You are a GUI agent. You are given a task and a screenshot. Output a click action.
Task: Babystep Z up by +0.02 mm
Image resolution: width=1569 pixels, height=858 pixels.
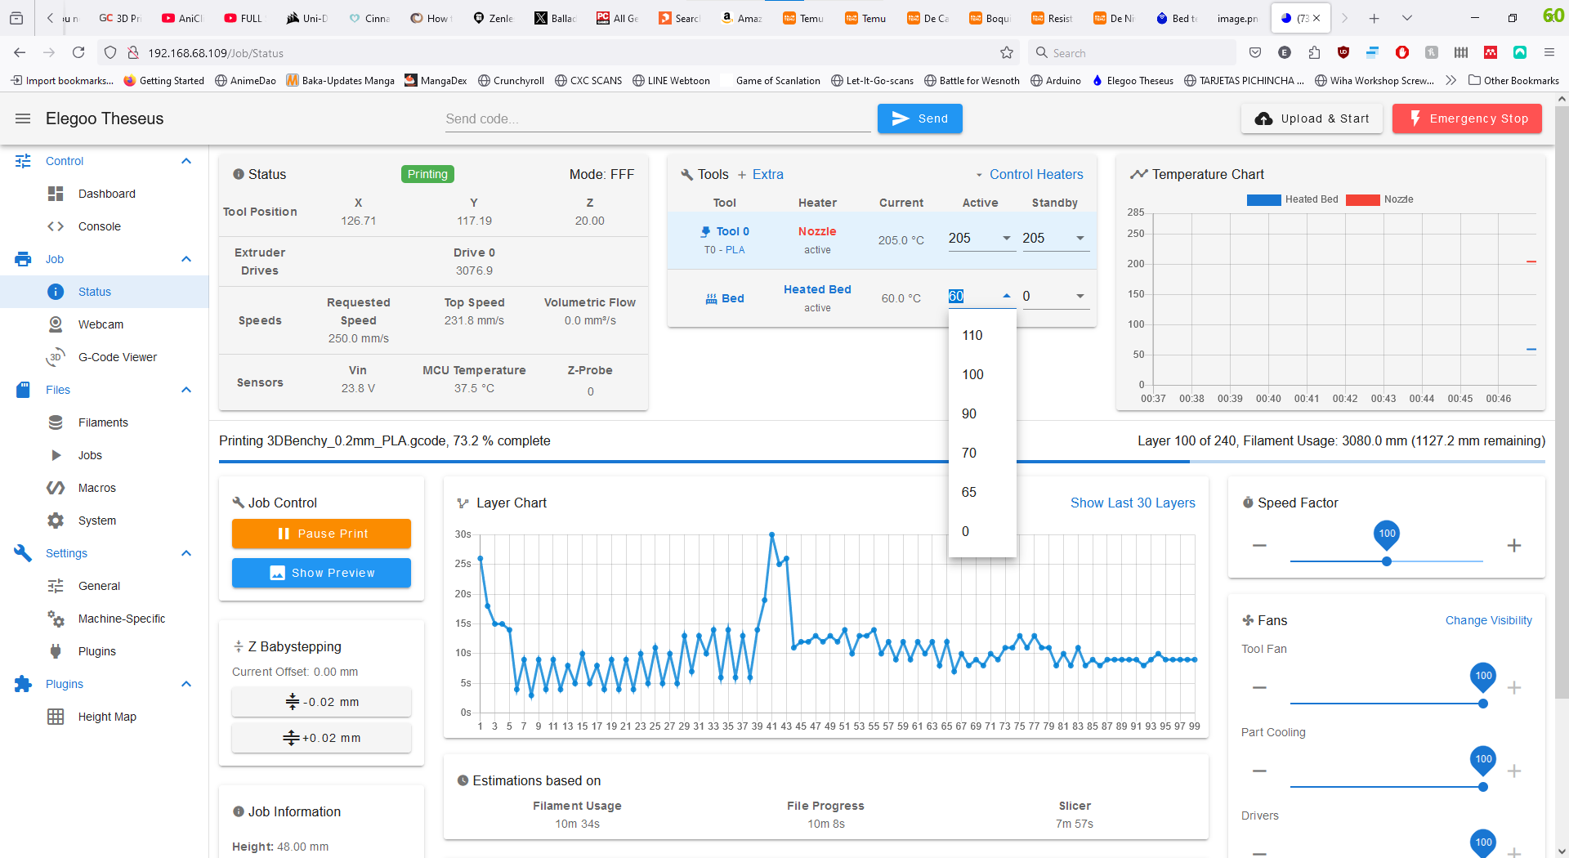click(x=321, y=738)
